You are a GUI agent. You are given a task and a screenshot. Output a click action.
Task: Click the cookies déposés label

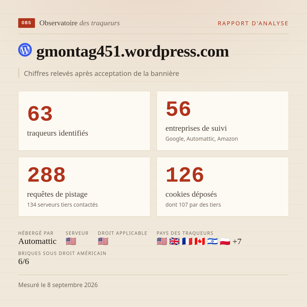click(x=191, y=194)
